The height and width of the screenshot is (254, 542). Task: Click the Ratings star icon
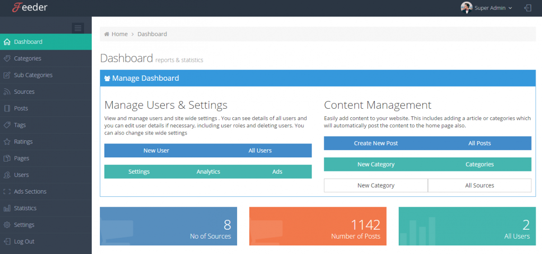7,142
